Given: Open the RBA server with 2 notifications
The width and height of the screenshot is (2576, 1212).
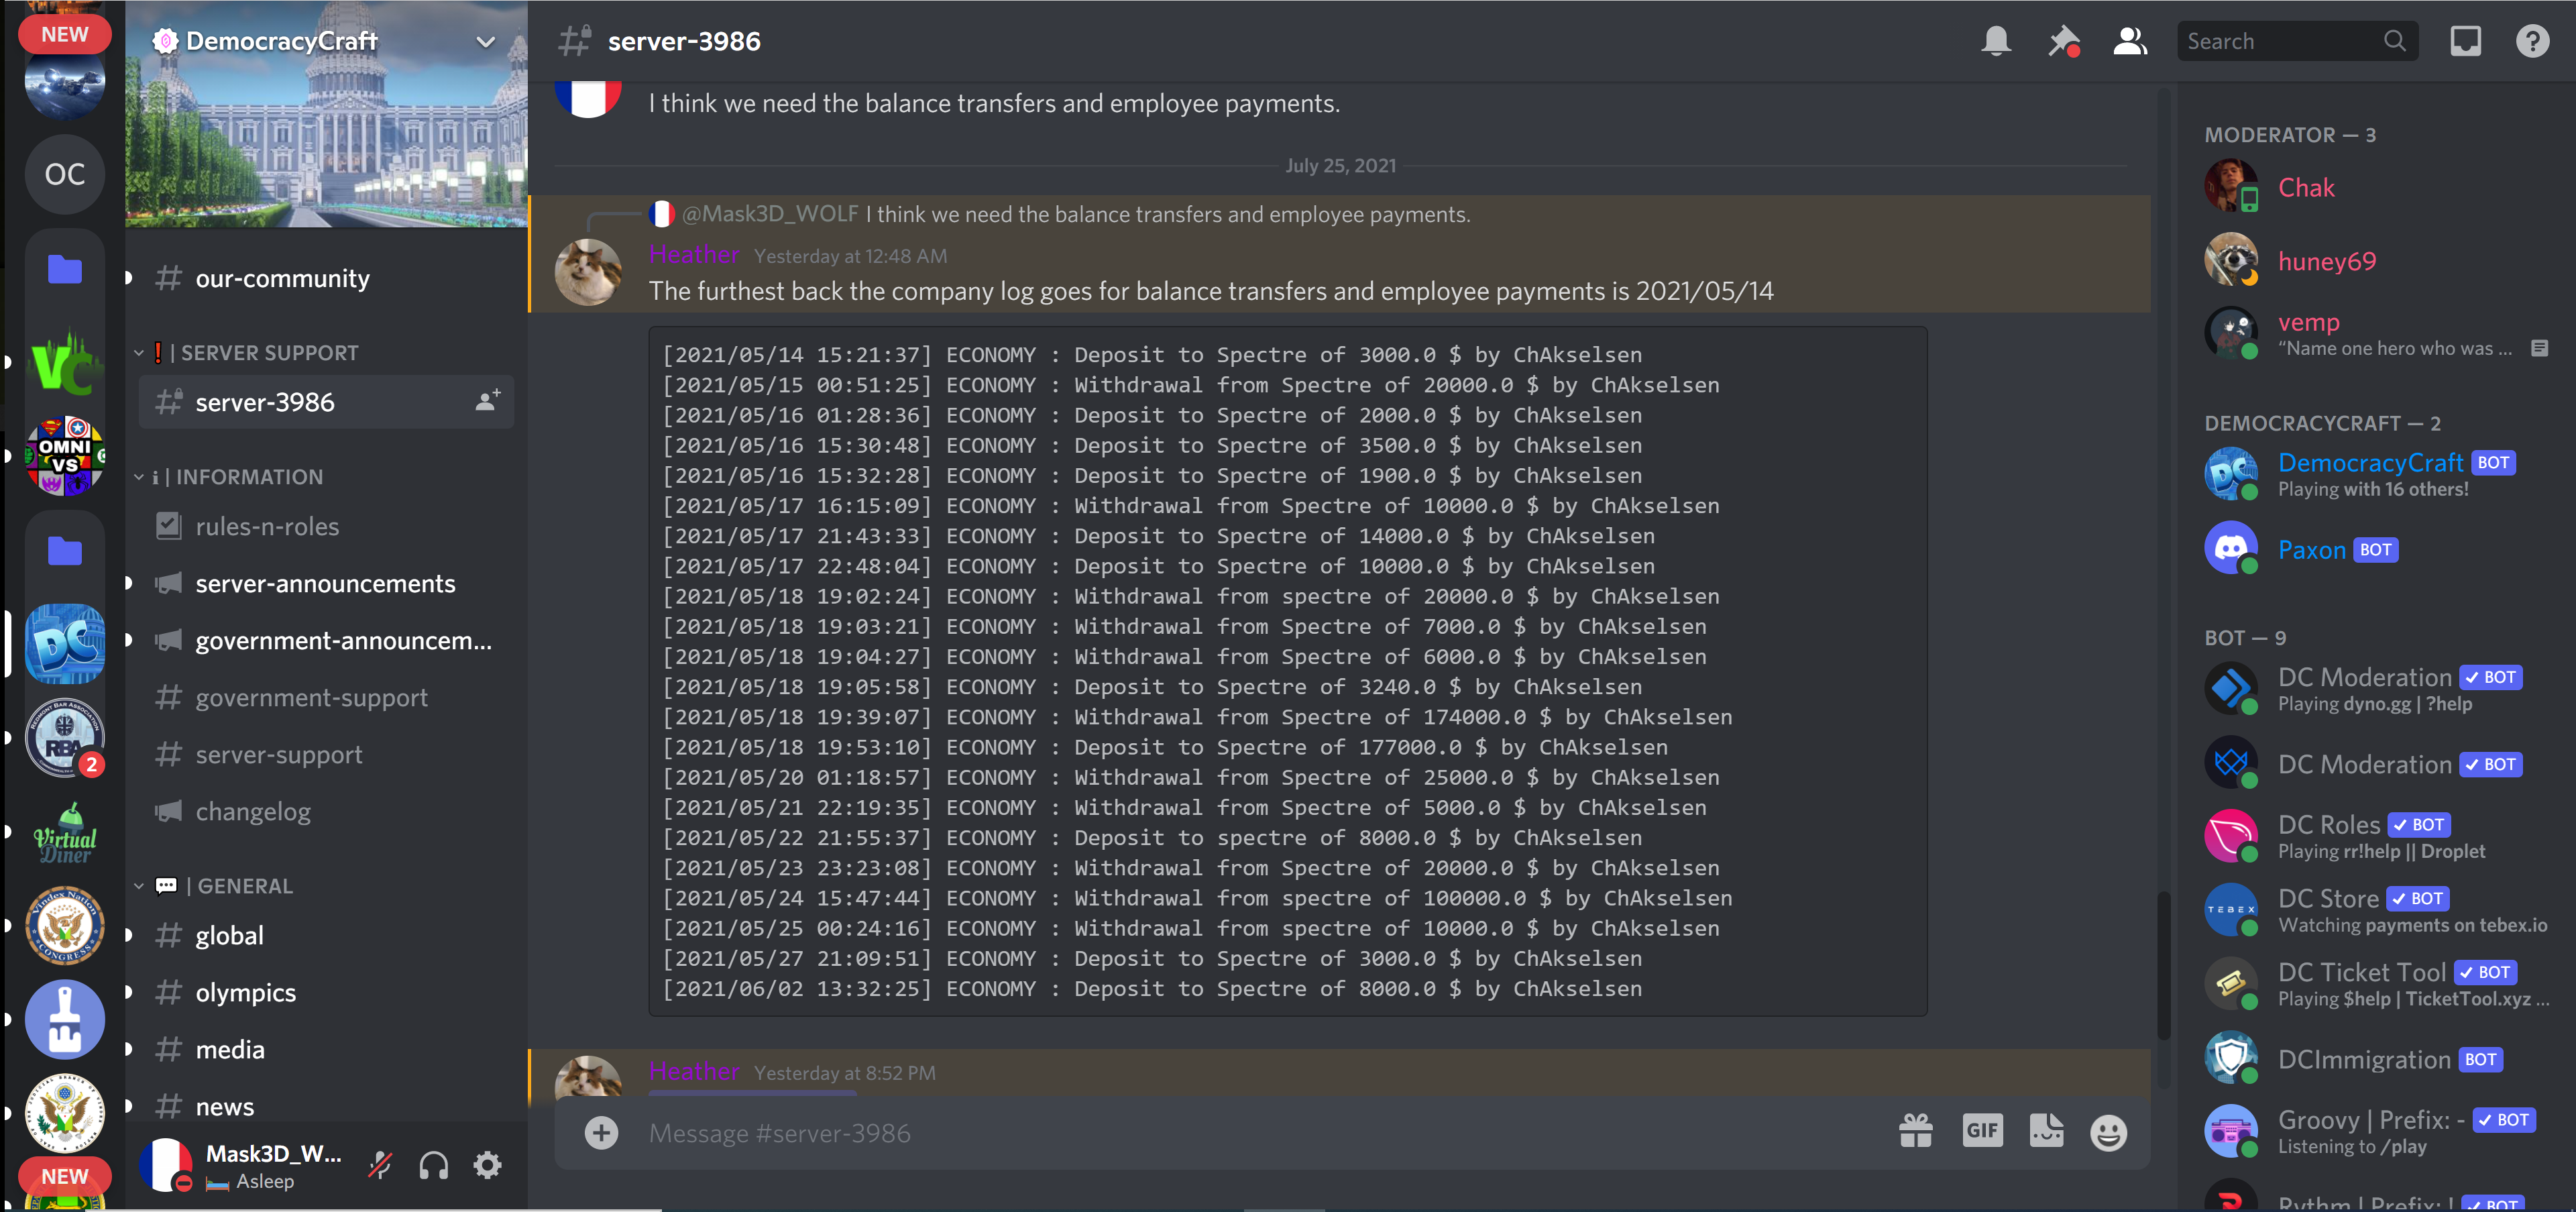Looking at the screenshot, I should (64, 738).
